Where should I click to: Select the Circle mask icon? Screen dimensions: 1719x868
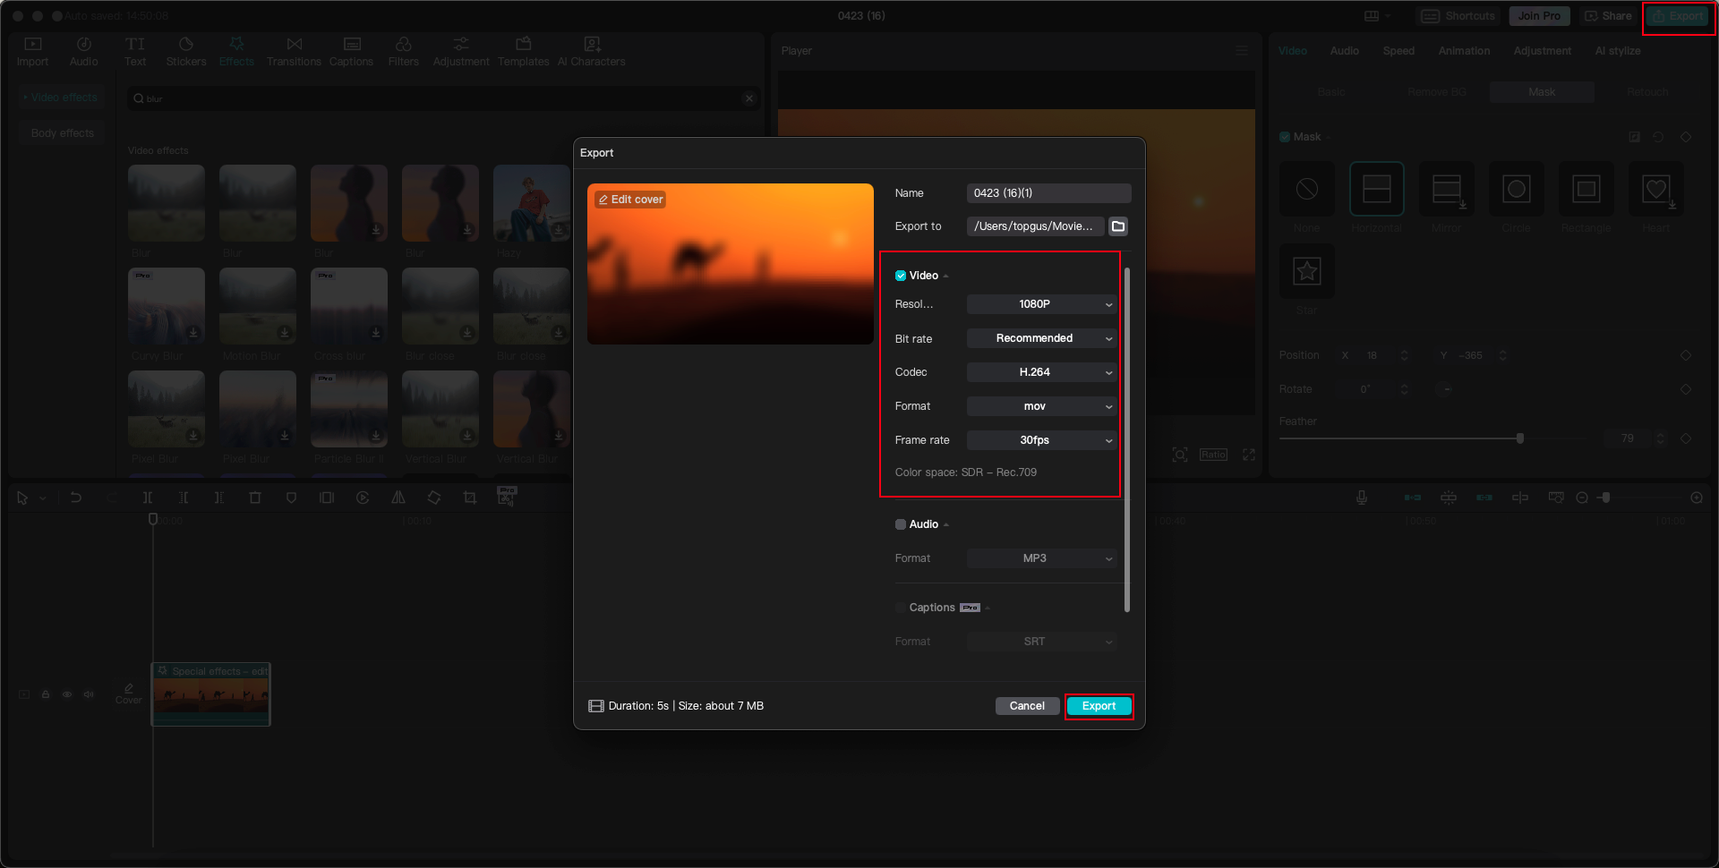[x=1517, y=189]
